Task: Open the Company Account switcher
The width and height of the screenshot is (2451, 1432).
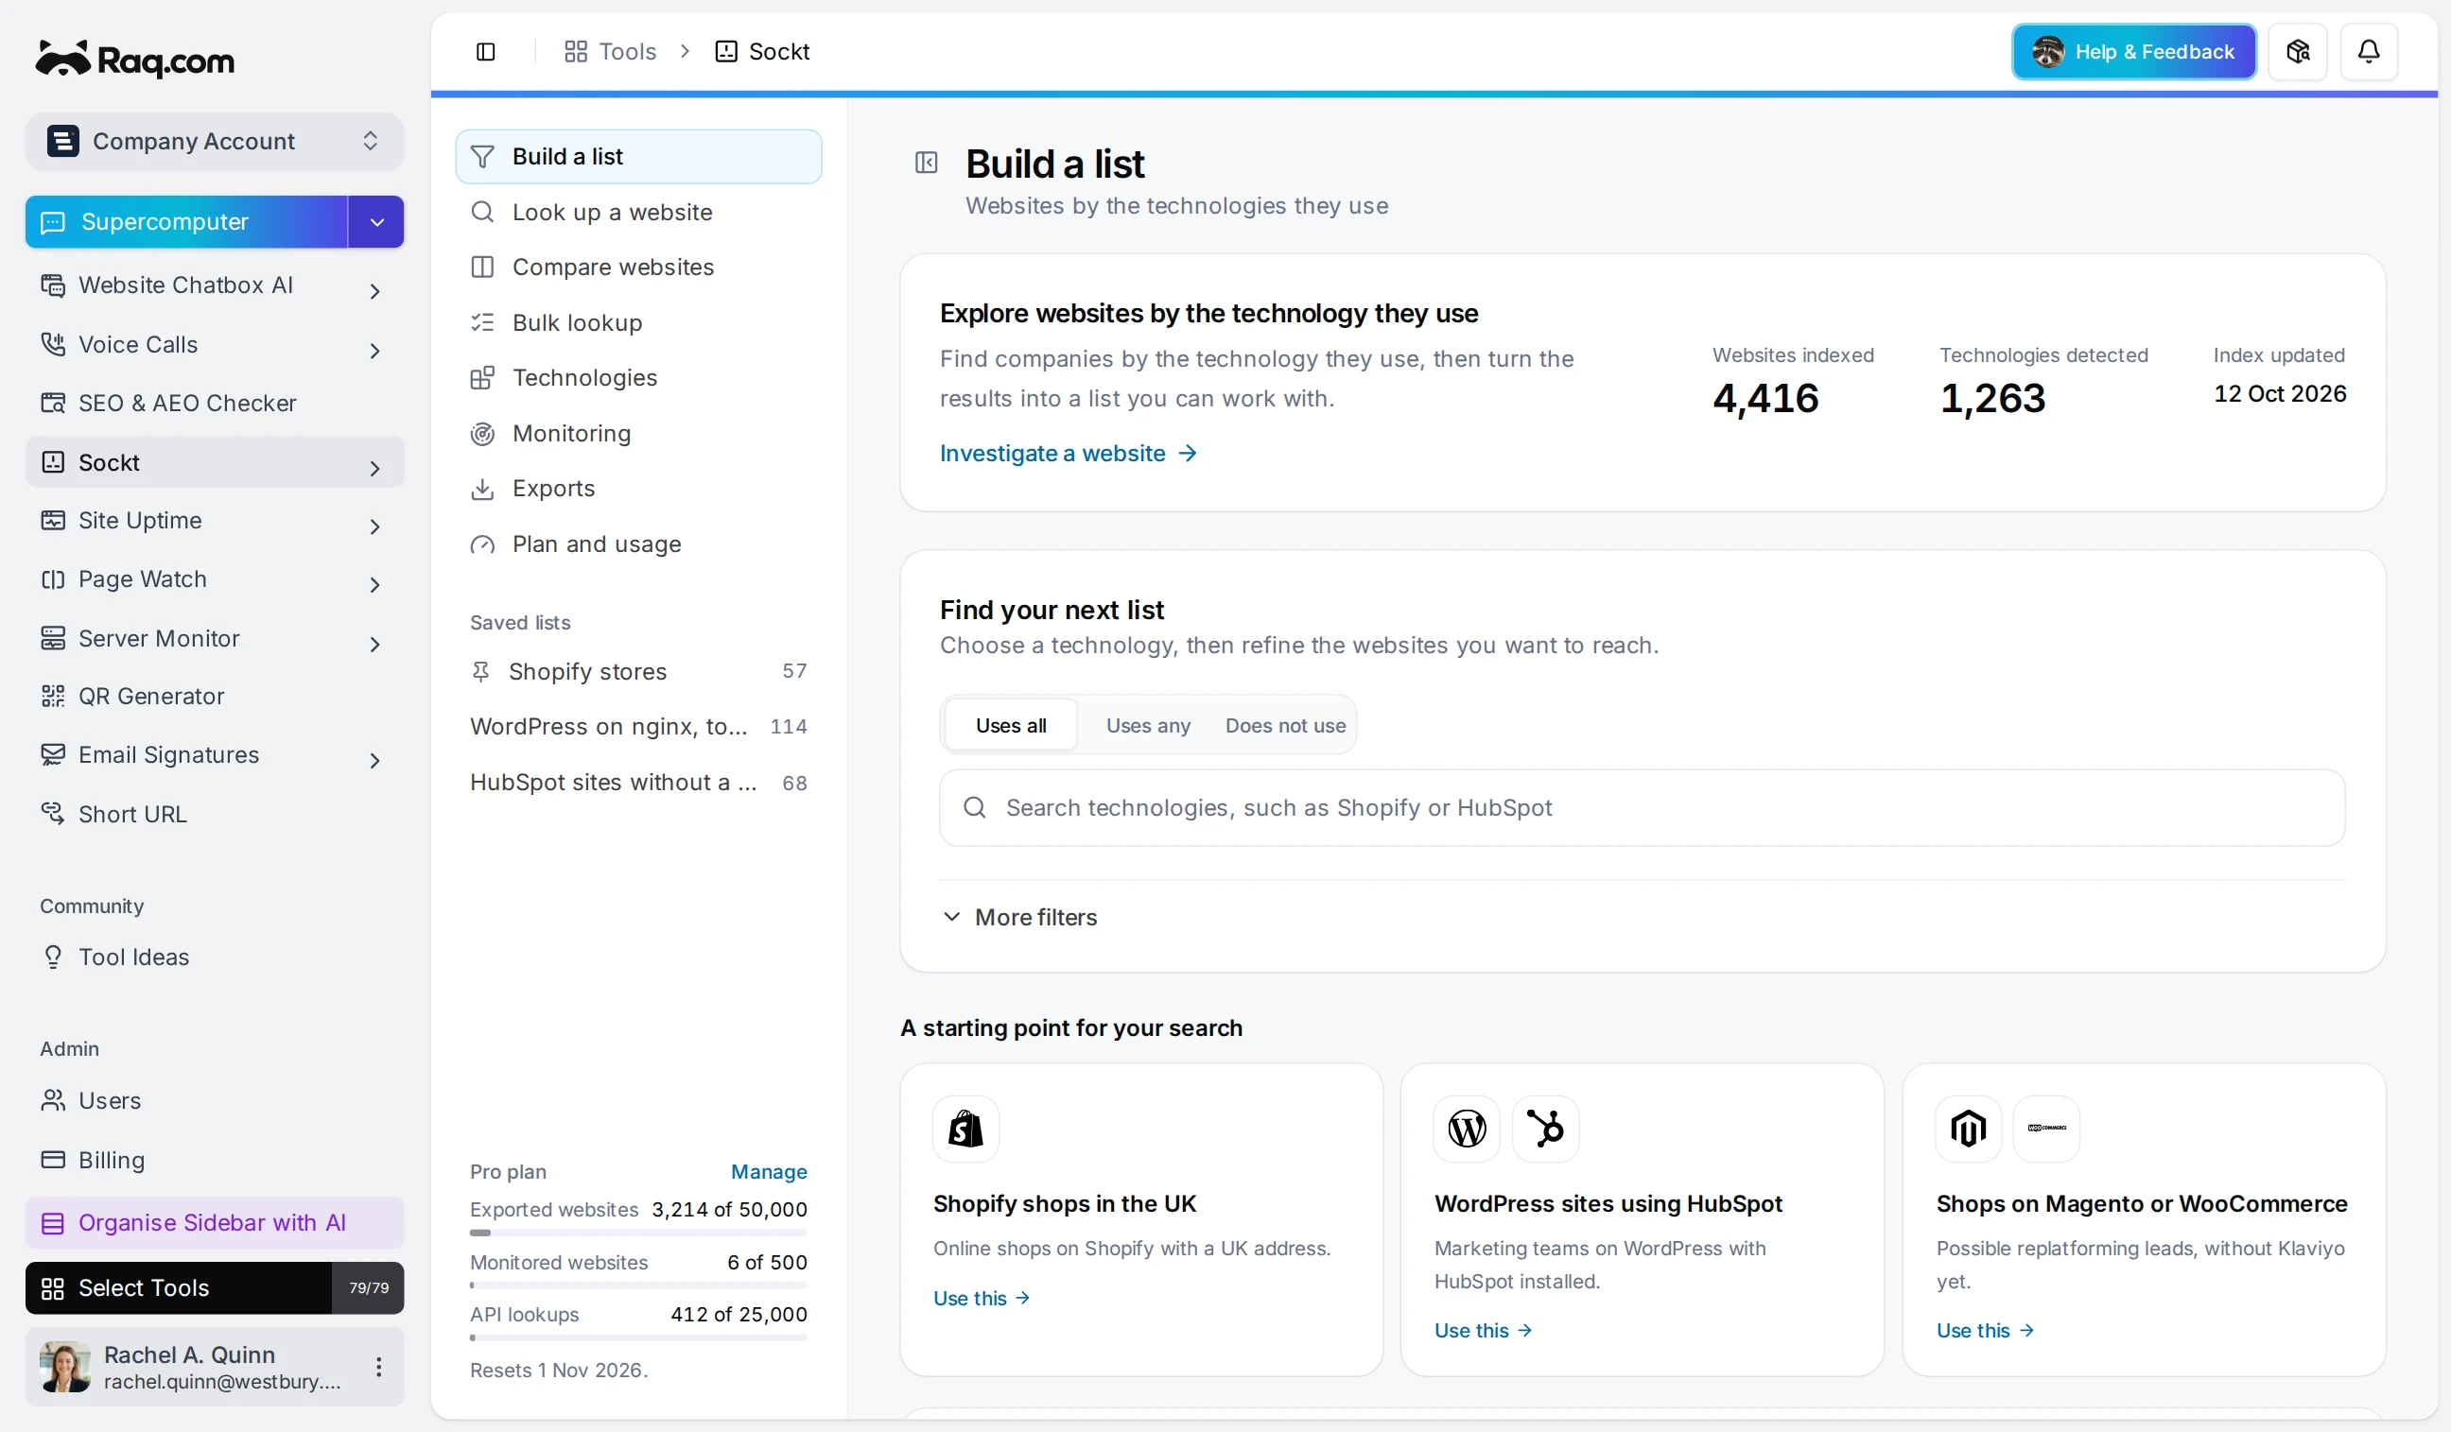Action: point(214,141)
